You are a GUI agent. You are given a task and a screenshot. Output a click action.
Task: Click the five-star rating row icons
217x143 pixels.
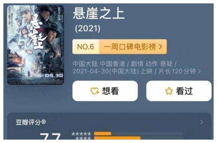[81, 134]
